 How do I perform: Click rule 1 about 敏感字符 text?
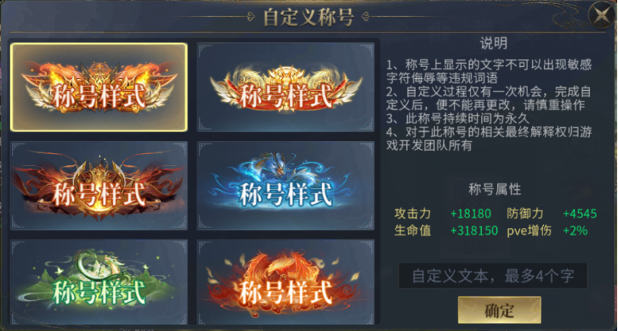[489, 70]
